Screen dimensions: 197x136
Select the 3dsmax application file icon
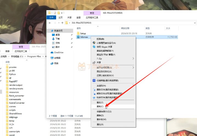78,37
